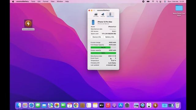Click the iPhone14,3 model value
This screenshot has width=196, height=110.
(112, 27)
